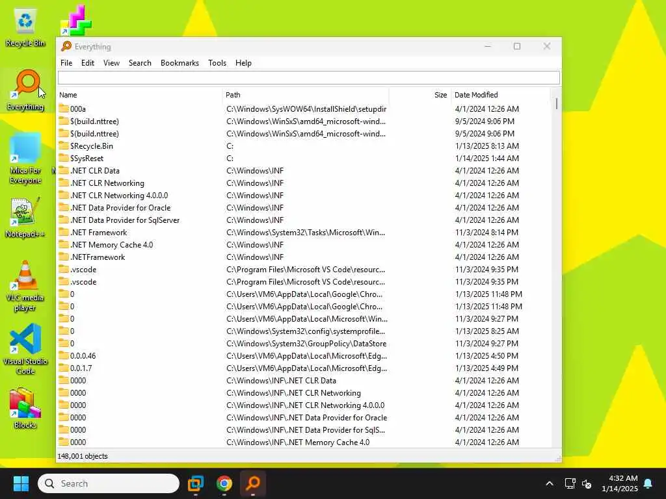Image resolution: width=666 pixels, height=499 pixels.
Task: Select the Notepad++ desktop icon
Action: click(x=25, y=218)
